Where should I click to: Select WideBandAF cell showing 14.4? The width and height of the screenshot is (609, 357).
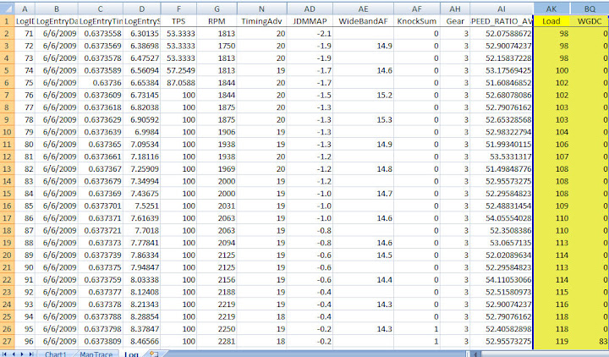pyautogui.click(x=363, y=280)
